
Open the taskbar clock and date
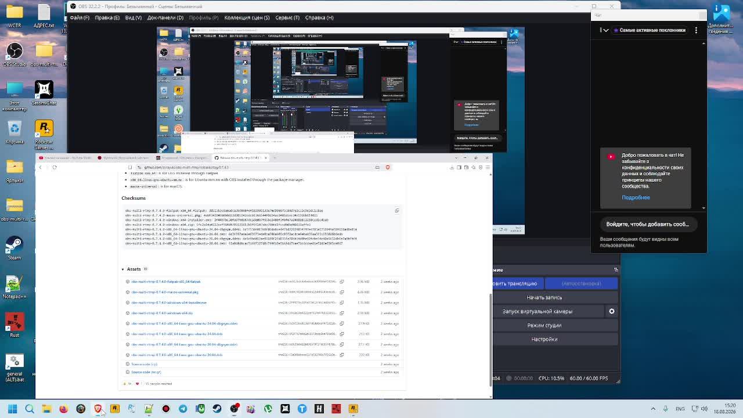pos(724,409)
